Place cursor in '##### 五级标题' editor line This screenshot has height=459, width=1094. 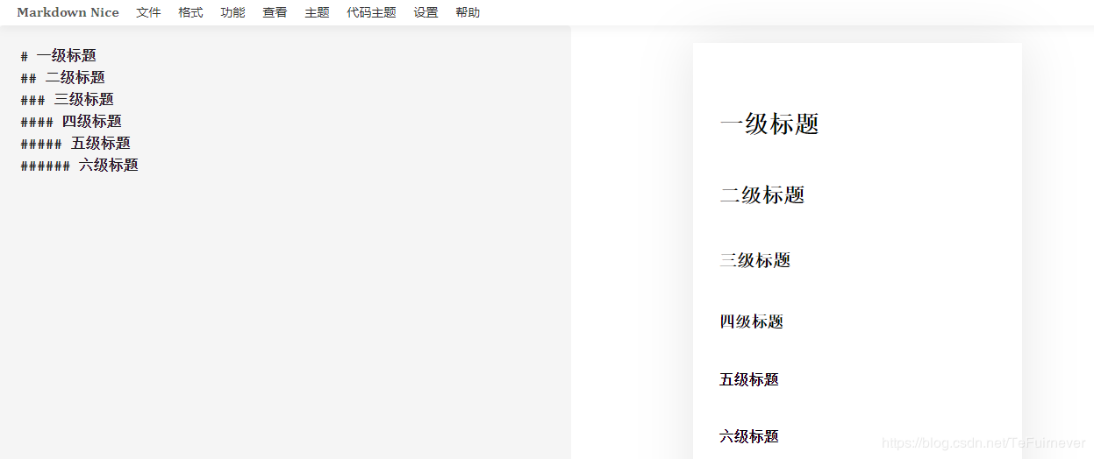tap(75, 144)
